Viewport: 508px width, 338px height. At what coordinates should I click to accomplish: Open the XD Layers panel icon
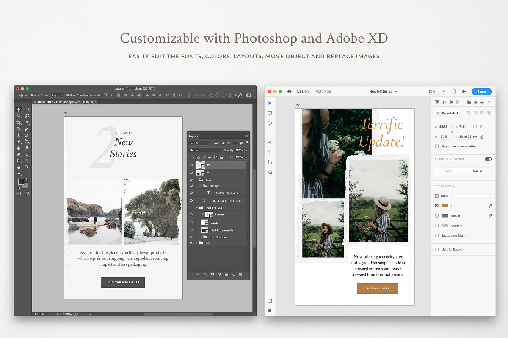270,311
